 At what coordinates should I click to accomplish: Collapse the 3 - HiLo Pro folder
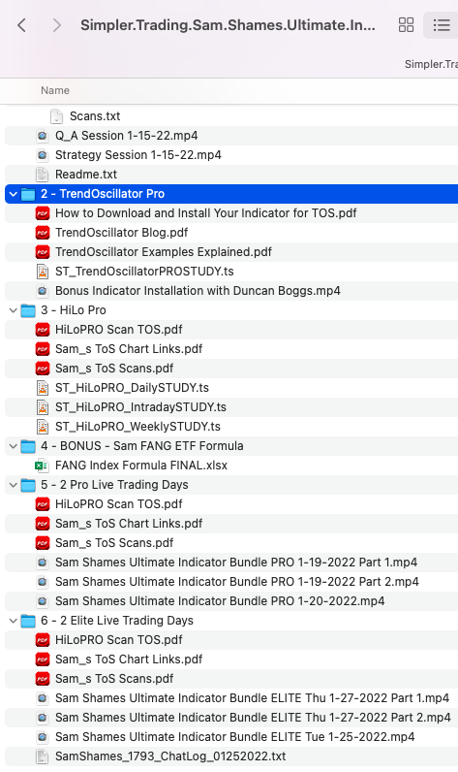[x=14, y=310]
